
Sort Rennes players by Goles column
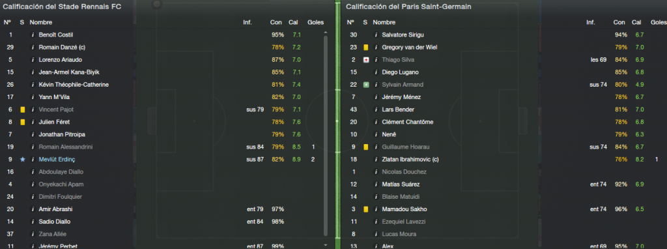(x=315, y=22)
